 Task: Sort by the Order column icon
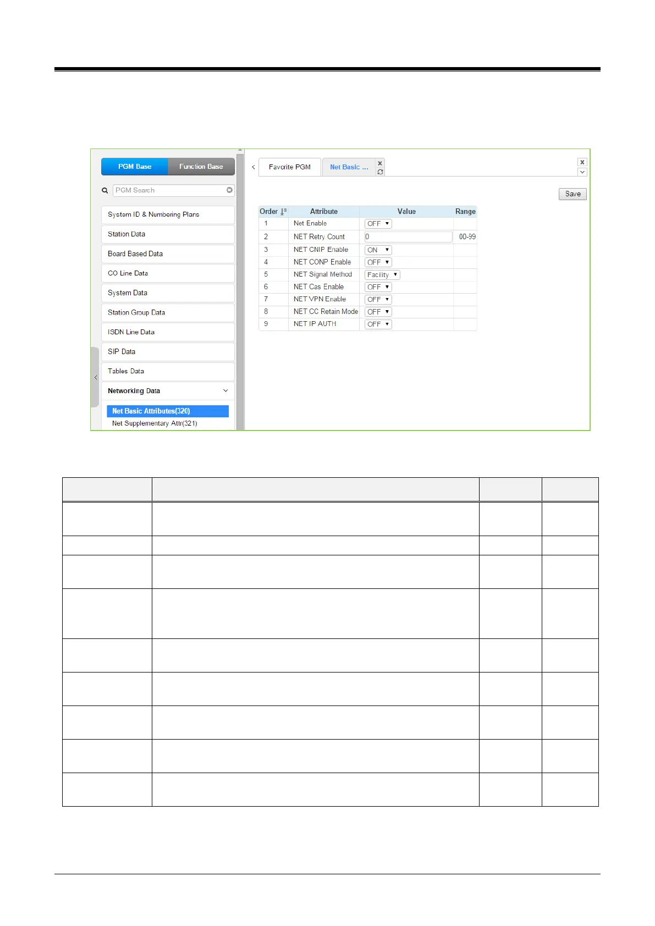point(284,211)
